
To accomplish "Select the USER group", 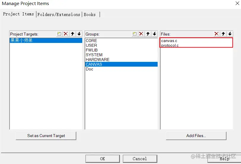I will point(121,45).
